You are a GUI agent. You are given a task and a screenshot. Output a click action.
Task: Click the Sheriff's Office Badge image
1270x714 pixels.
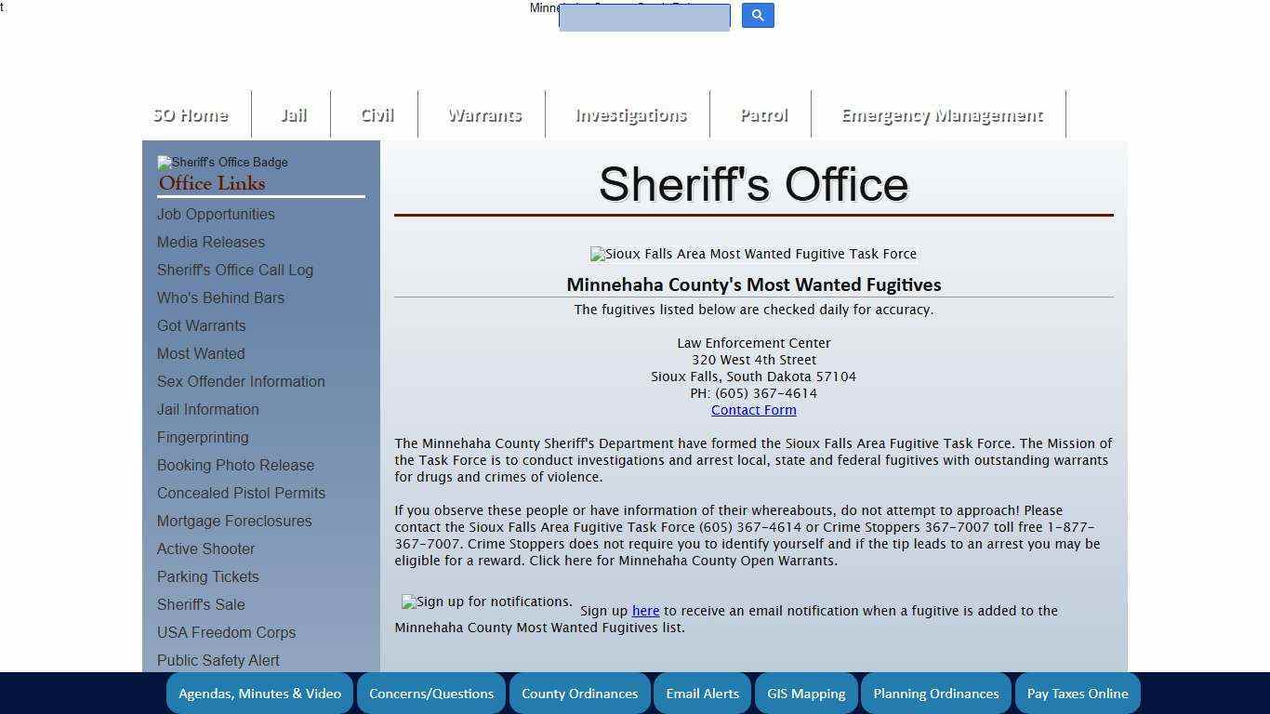coord(222,163)
